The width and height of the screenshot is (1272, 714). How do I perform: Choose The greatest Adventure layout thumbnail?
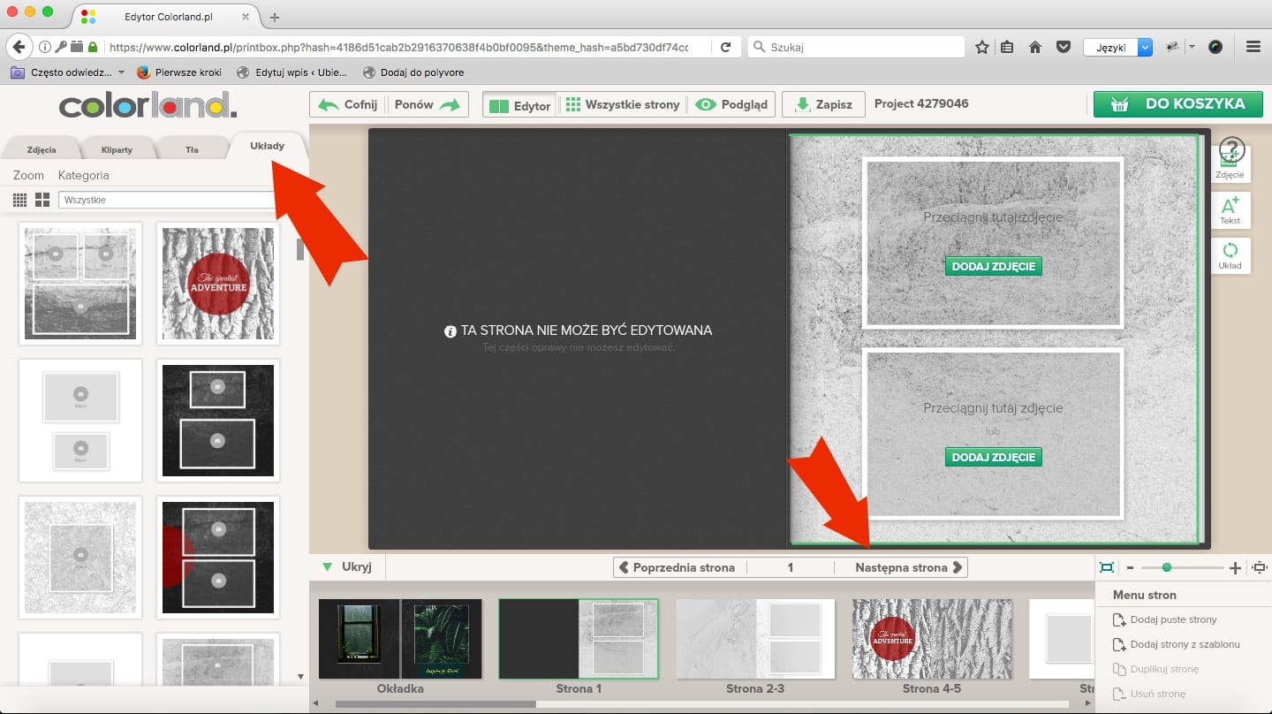click(x=218, y=284)
